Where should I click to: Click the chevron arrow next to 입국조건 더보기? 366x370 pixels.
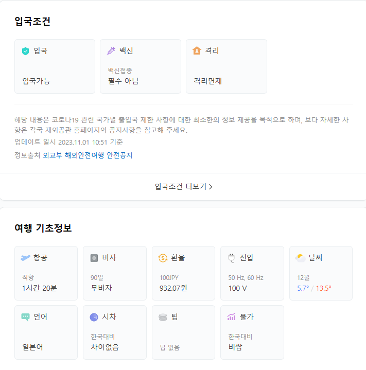tap(211, 187)
